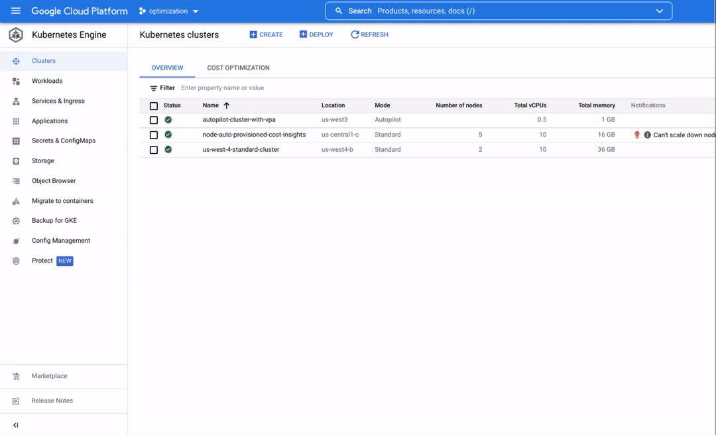Viewport: 716px width, 435px height.
Task: Open node-auto-provisioned-cost-insights cluster link
Action: [x=254, y=135]
